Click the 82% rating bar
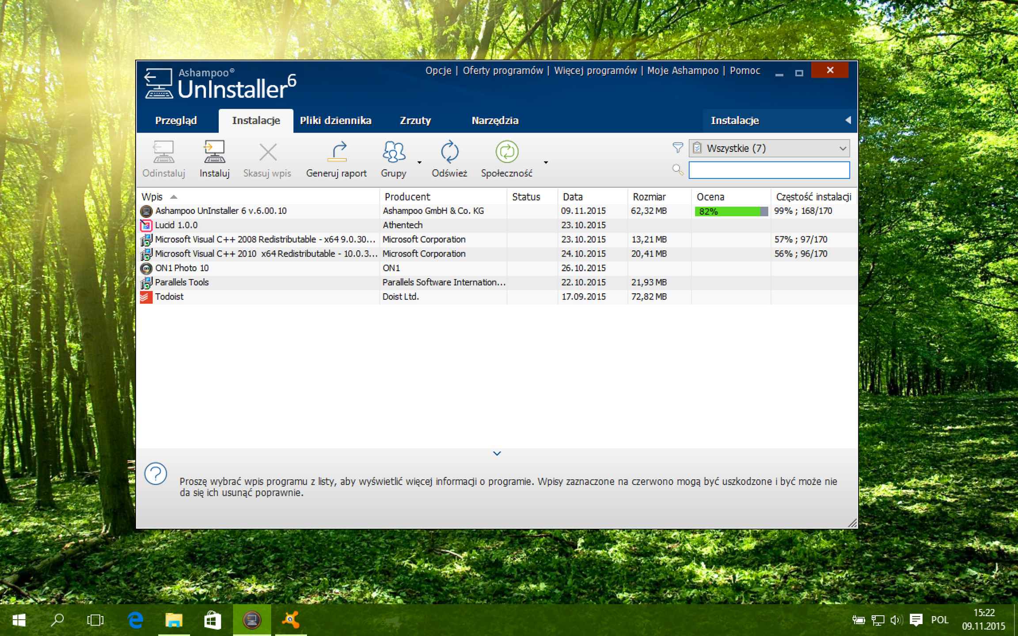The image size is (1018, 636). (731, 212)
